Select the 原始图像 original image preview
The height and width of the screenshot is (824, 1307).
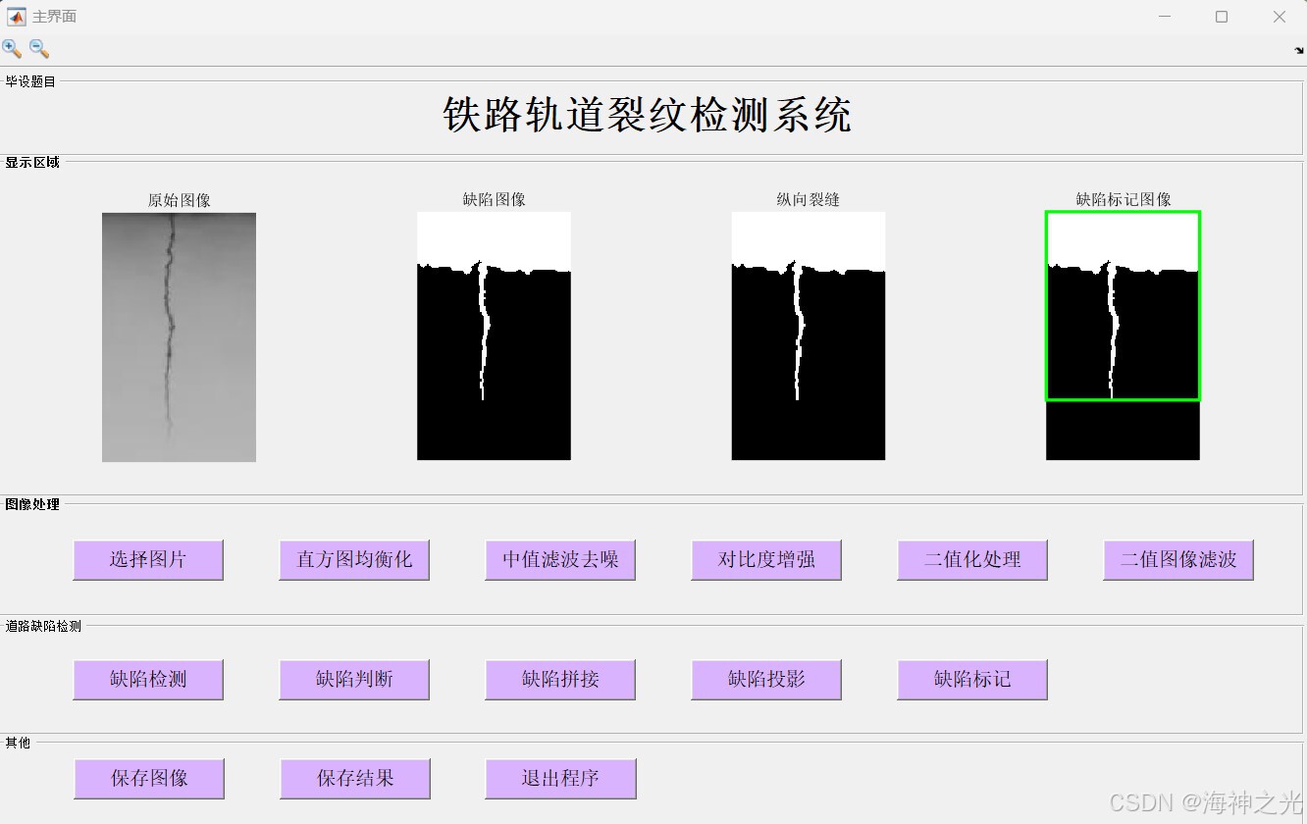tap(178, 336)
